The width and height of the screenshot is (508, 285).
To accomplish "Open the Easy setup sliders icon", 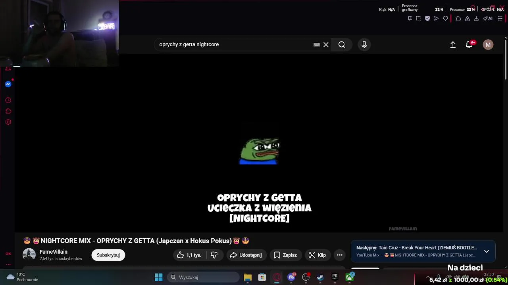I will [500, 18].
